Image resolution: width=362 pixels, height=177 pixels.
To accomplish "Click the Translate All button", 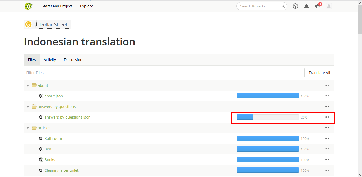I will click(x=319, y=73).
